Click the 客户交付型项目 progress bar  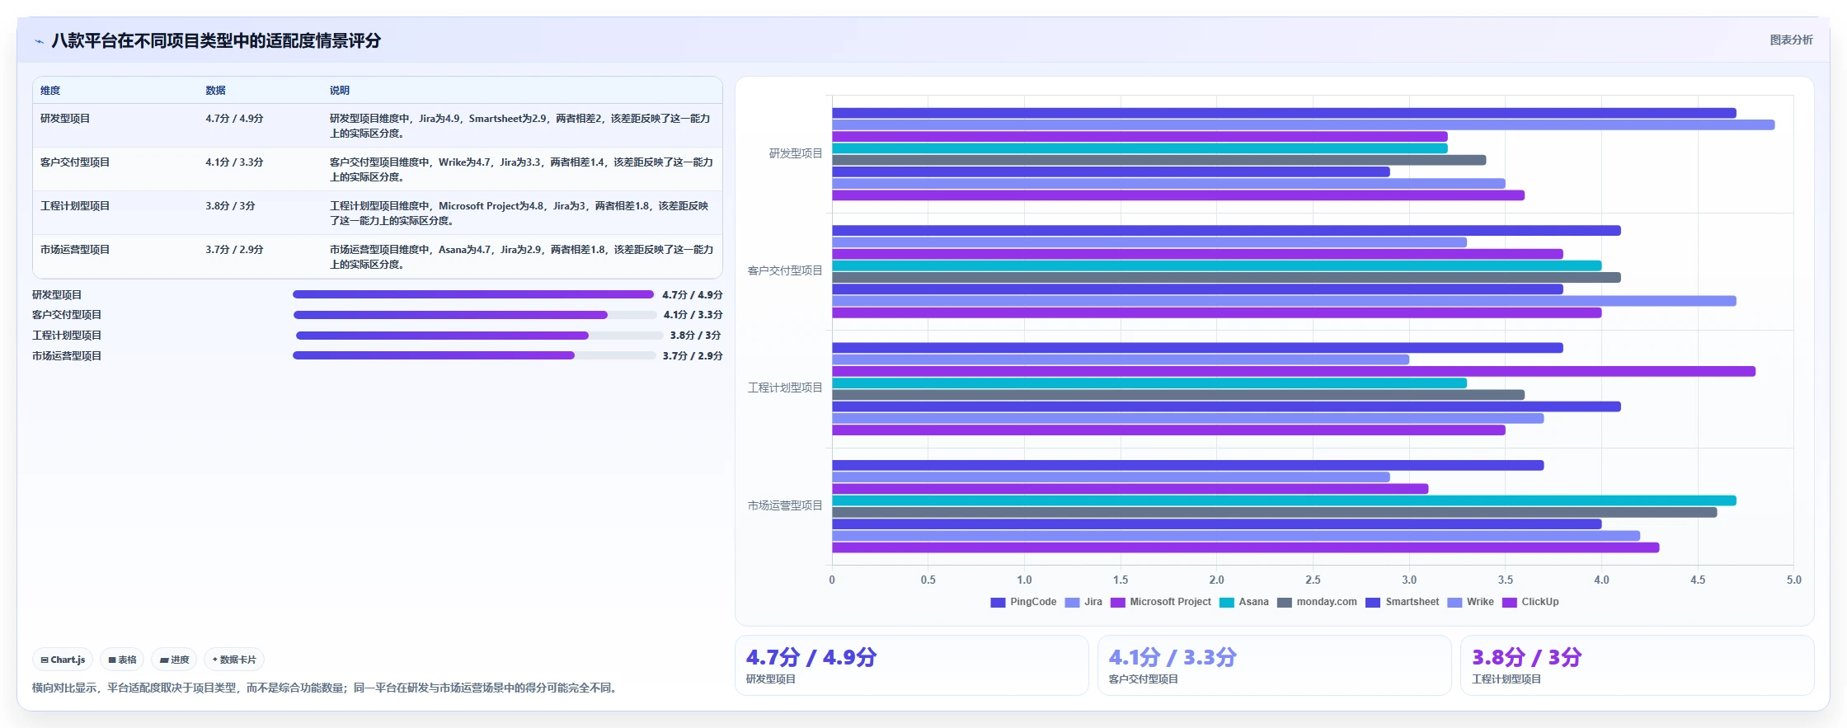(x=475, y=315)
